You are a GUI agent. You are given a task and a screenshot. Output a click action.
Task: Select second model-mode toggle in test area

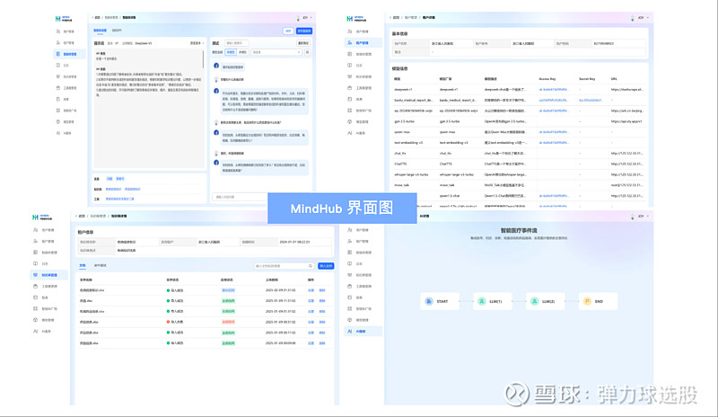pyautogui.click(x=242, y=52)
